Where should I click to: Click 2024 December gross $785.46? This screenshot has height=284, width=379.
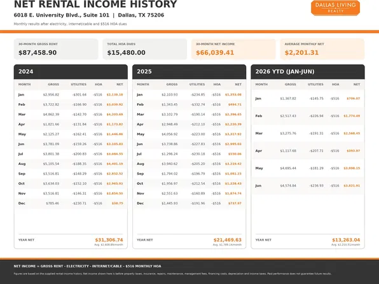click(x=52, y=203)
